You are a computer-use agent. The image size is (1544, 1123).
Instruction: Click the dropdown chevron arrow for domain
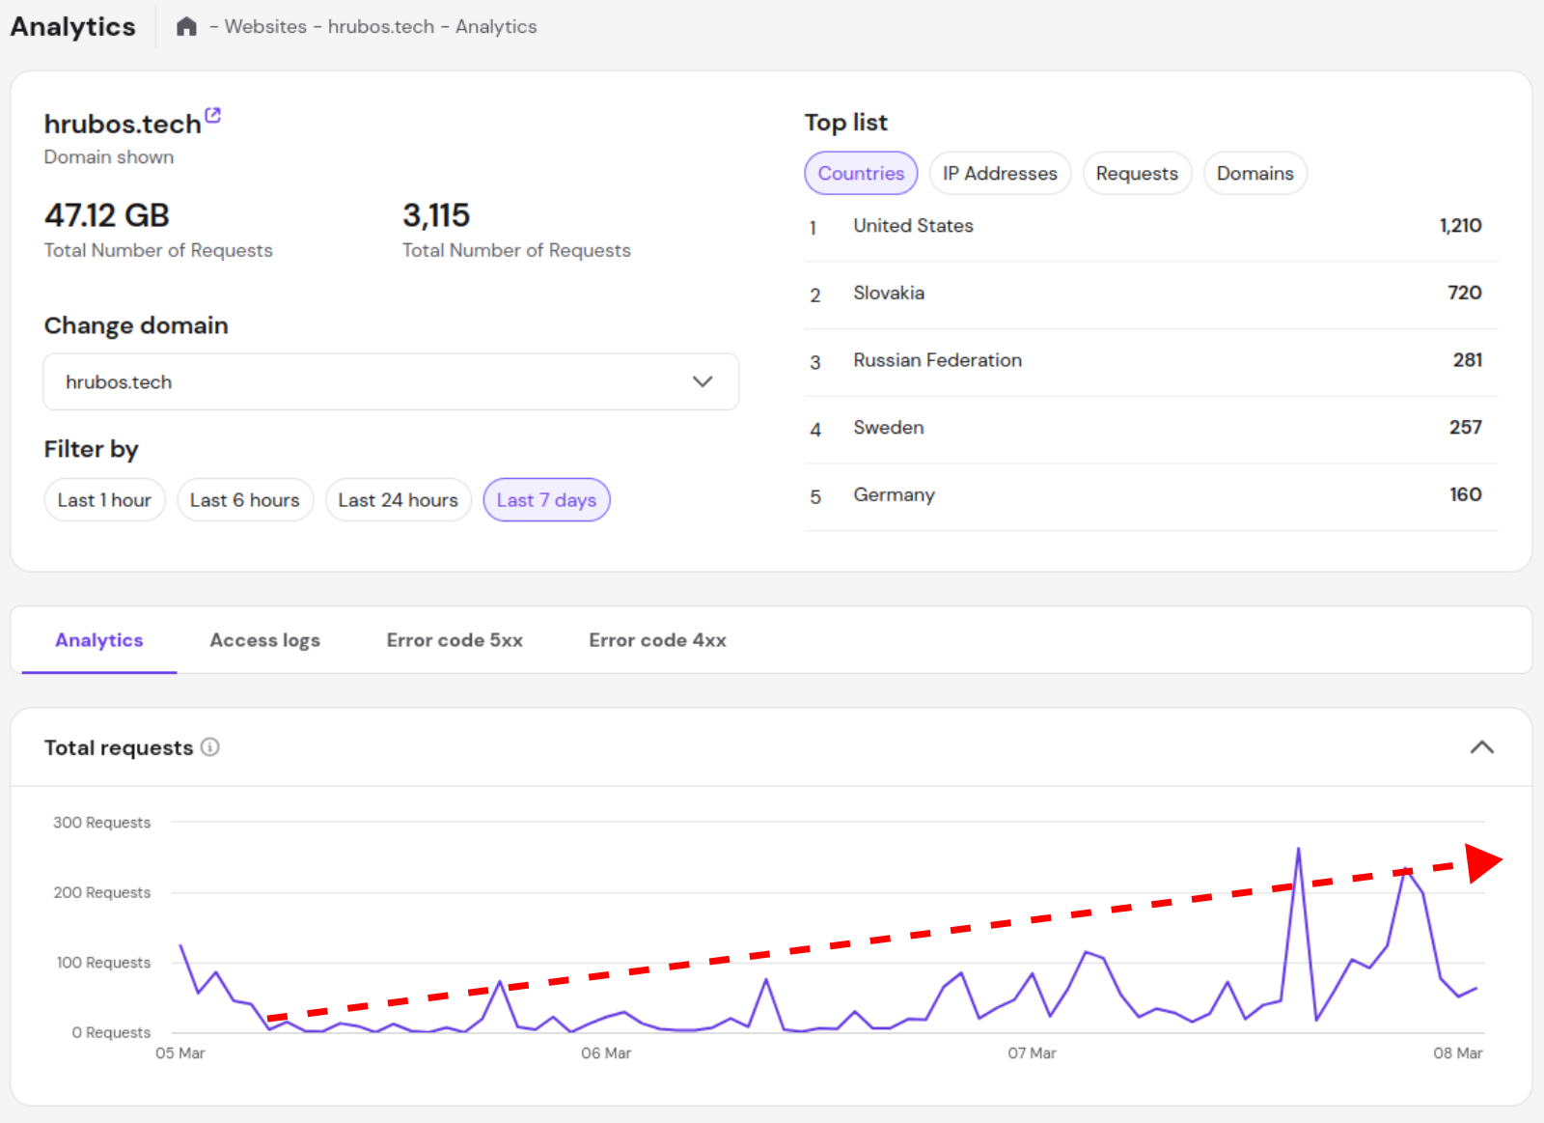click(703, 382)
